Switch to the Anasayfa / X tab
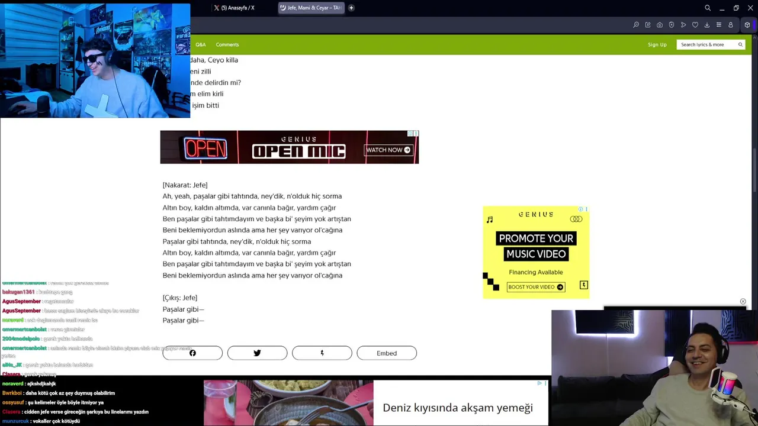The height and width of the screenshot is (426, 758). [234, 8]
